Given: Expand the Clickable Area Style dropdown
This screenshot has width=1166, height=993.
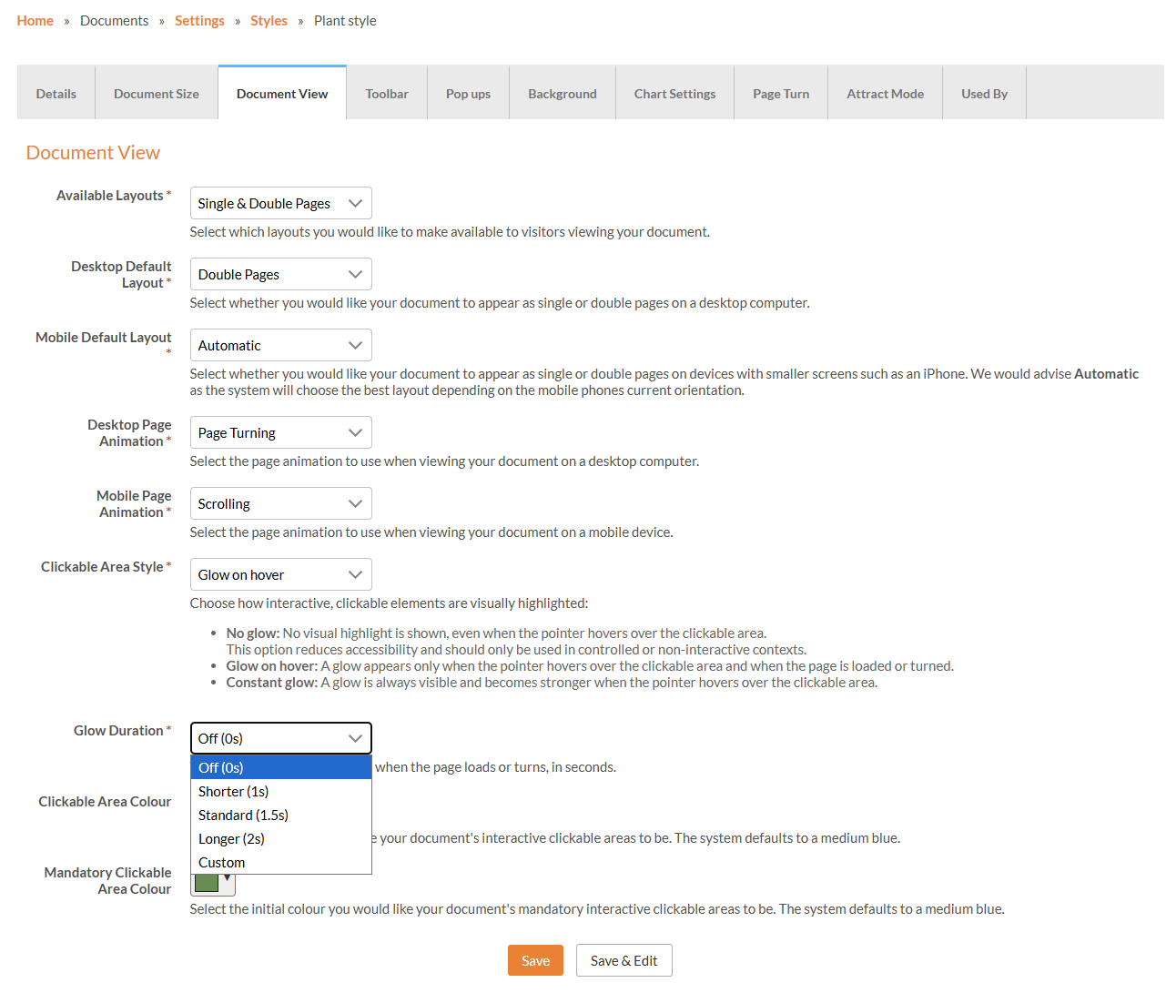Looking at the screenshot, I should tap(280, 575).
